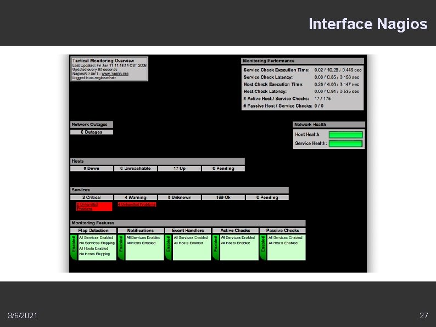The image size is (436, 327).
Task: Click the red 4 Unhandled Problems box
Action: click(x=137, y=204)
